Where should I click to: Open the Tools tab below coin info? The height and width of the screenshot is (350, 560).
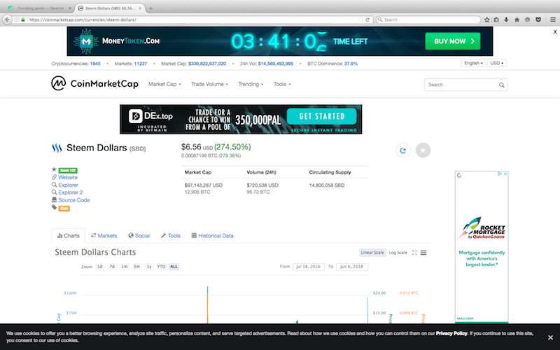pyautogui.click(x=171, y=236)
